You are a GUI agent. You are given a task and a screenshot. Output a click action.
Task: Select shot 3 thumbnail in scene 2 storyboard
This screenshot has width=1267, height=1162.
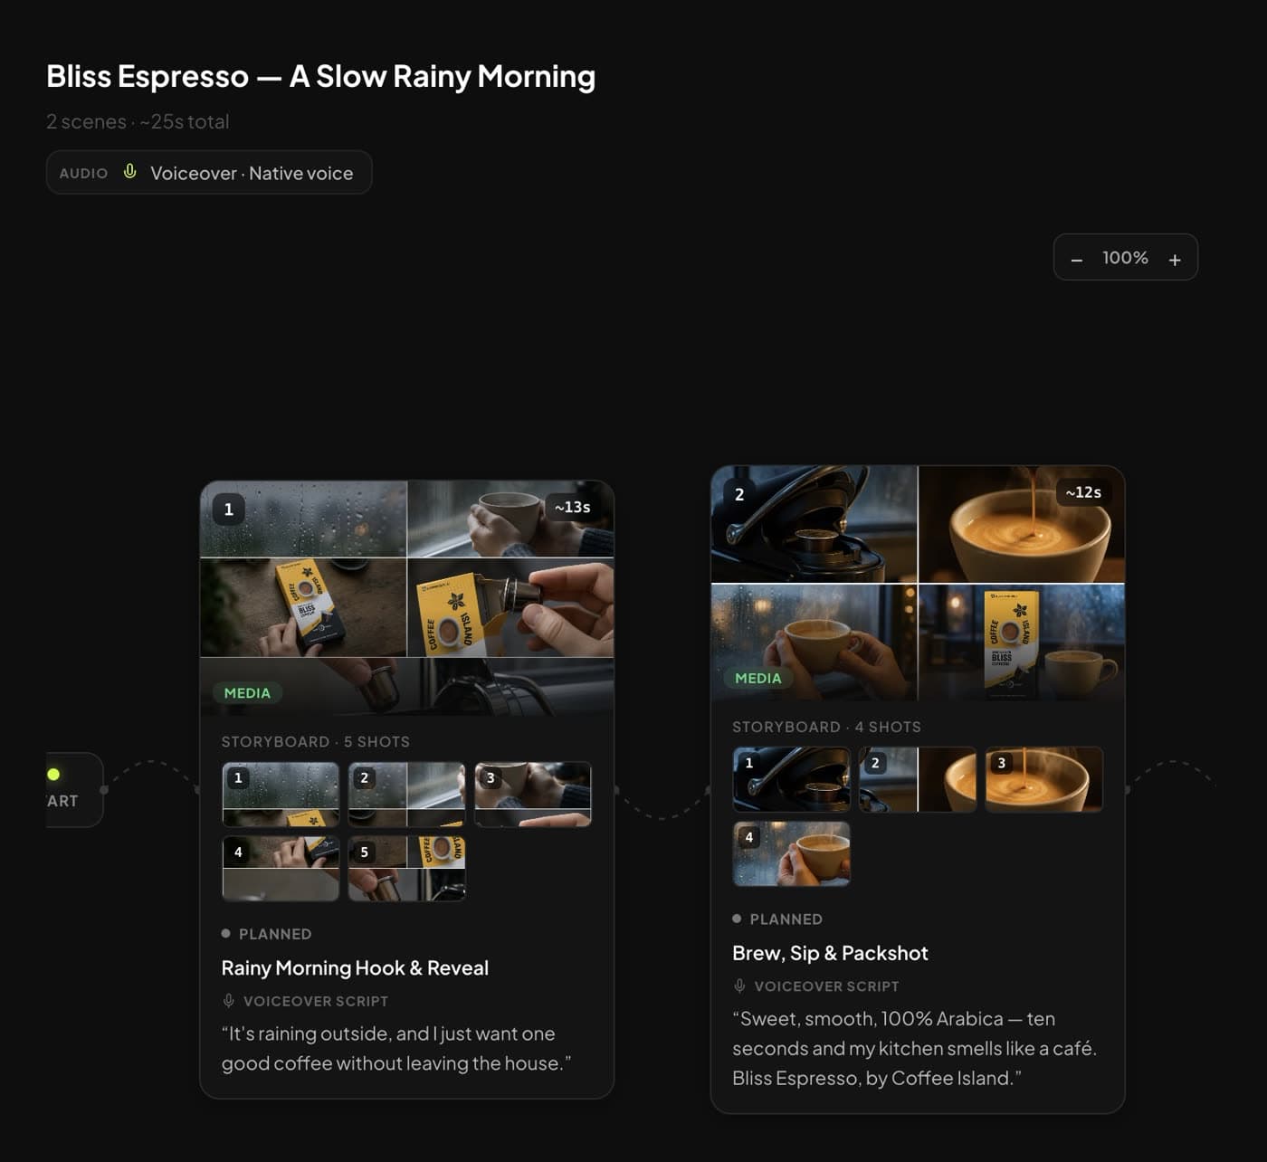pos(1043,779)
